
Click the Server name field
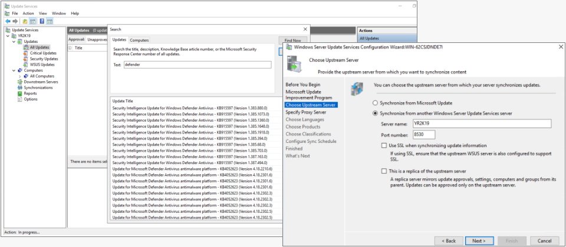482,123
